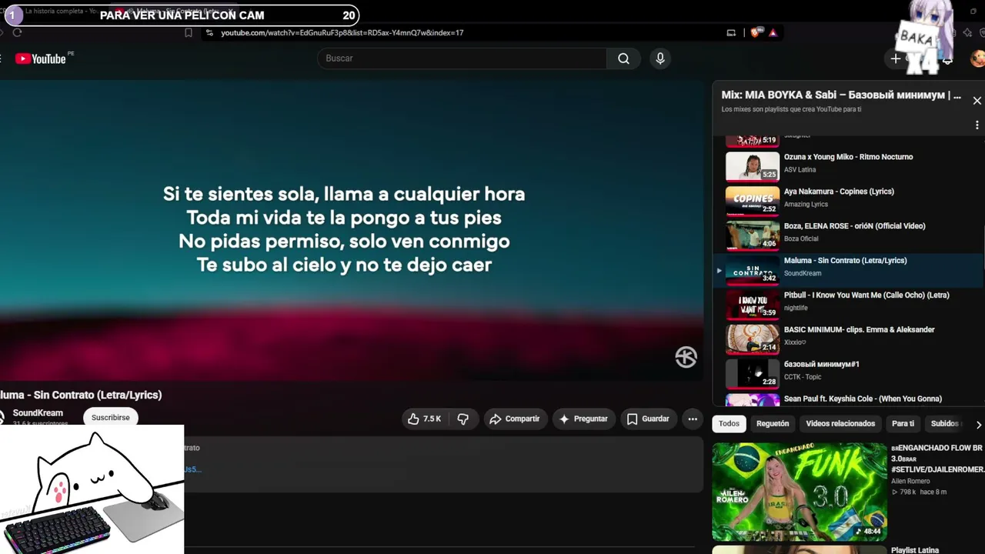Open the Playlist Latina recommendation title
Image resolution: width=985 pixels, height=554 pixels.
[915, 550]
